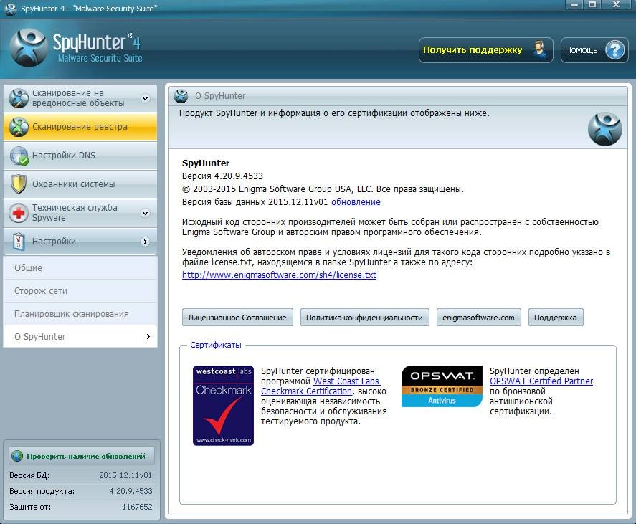
Task: Select Сторож сети settings item
Action: [x=80, y=291]
